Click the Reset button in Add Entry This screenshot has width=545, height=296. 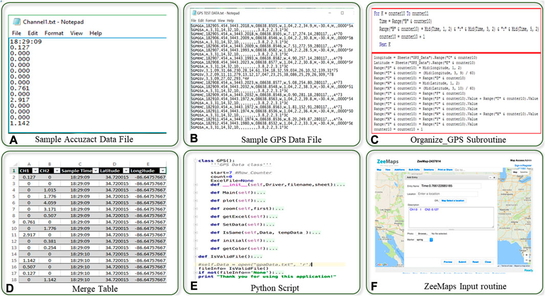click(475, 262)
